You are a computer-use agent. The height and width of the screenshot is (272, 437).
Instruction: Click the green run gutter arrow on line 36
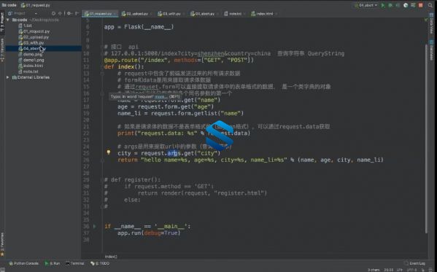pyautogui.click(x=95, y=227)
